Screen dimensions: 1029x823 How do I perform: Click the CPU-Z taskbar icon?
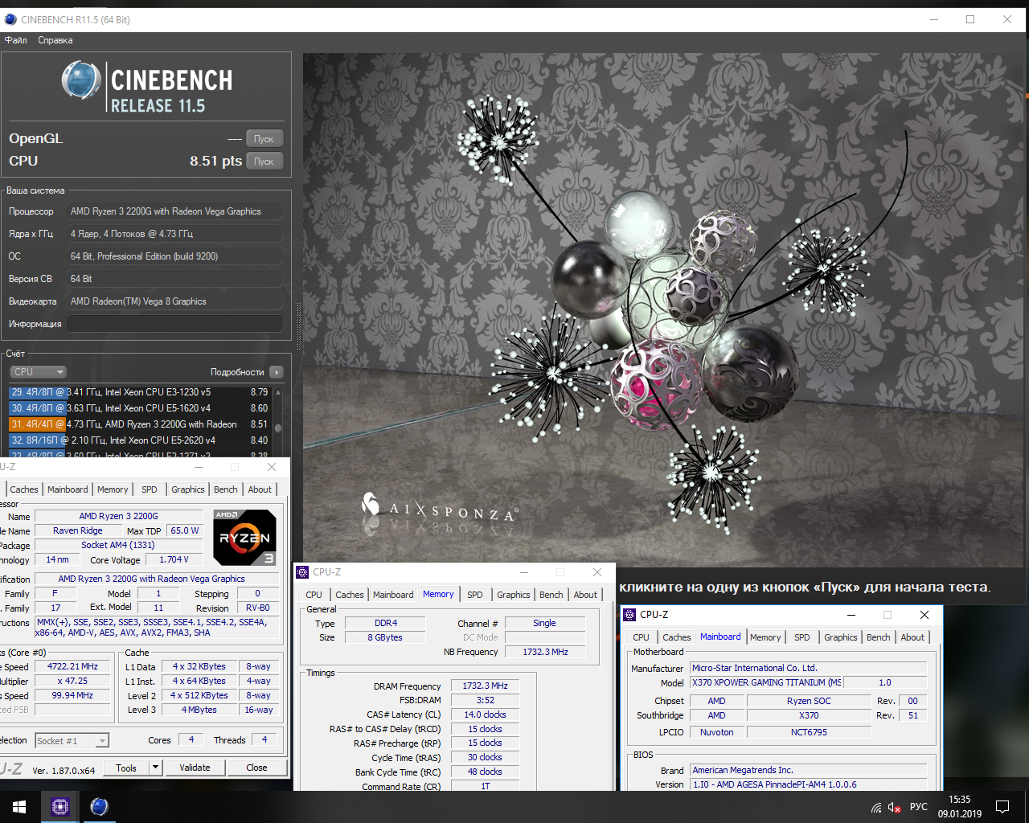(x=60, y=807)
